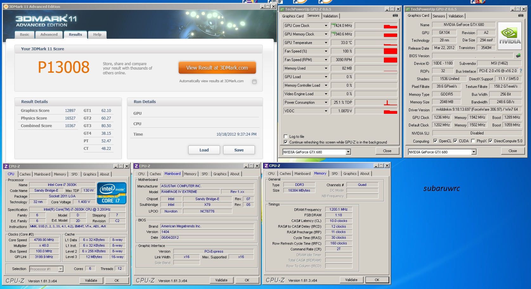Image resolution: width=531 pixels, height=289 pixels.
Task: Open the Help tab in 3DMark 11
Action: coord(97,35)
